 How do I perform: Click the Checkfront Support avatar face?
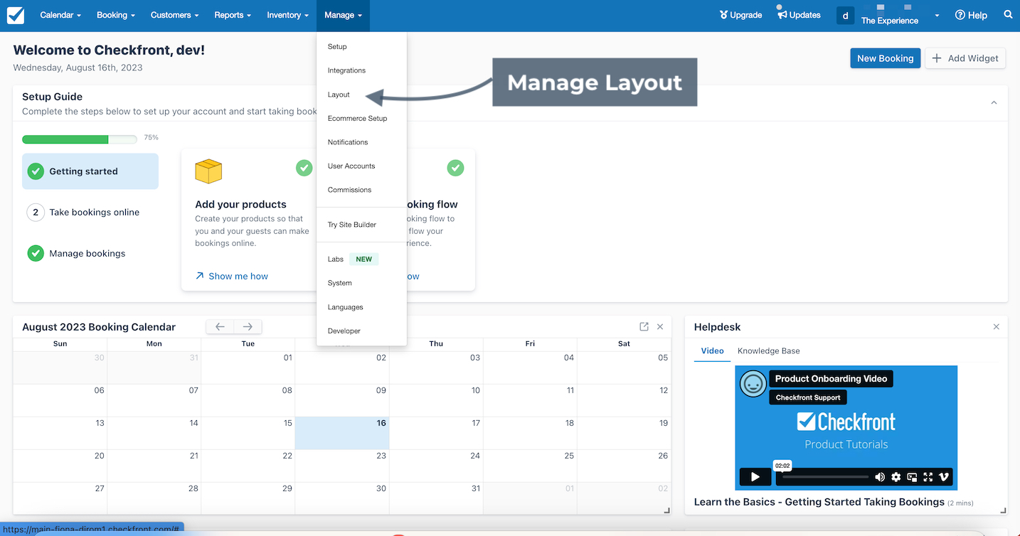(753, 384)
